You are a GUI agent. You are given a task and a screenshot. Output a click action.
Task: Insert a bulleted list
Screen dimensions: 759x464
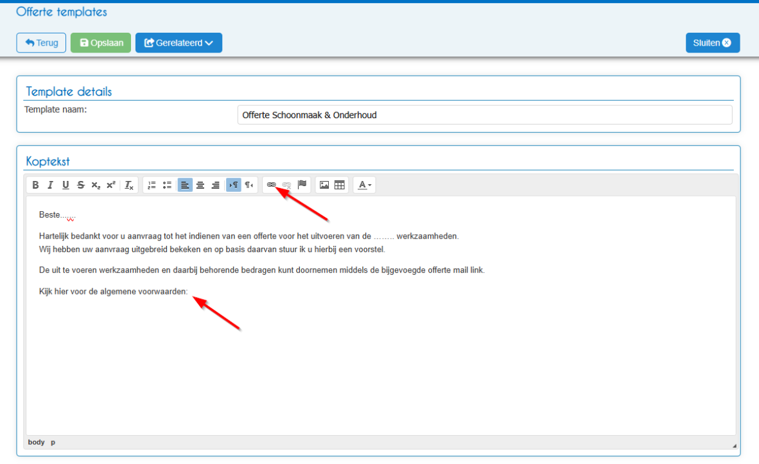[x=167, y=185]
